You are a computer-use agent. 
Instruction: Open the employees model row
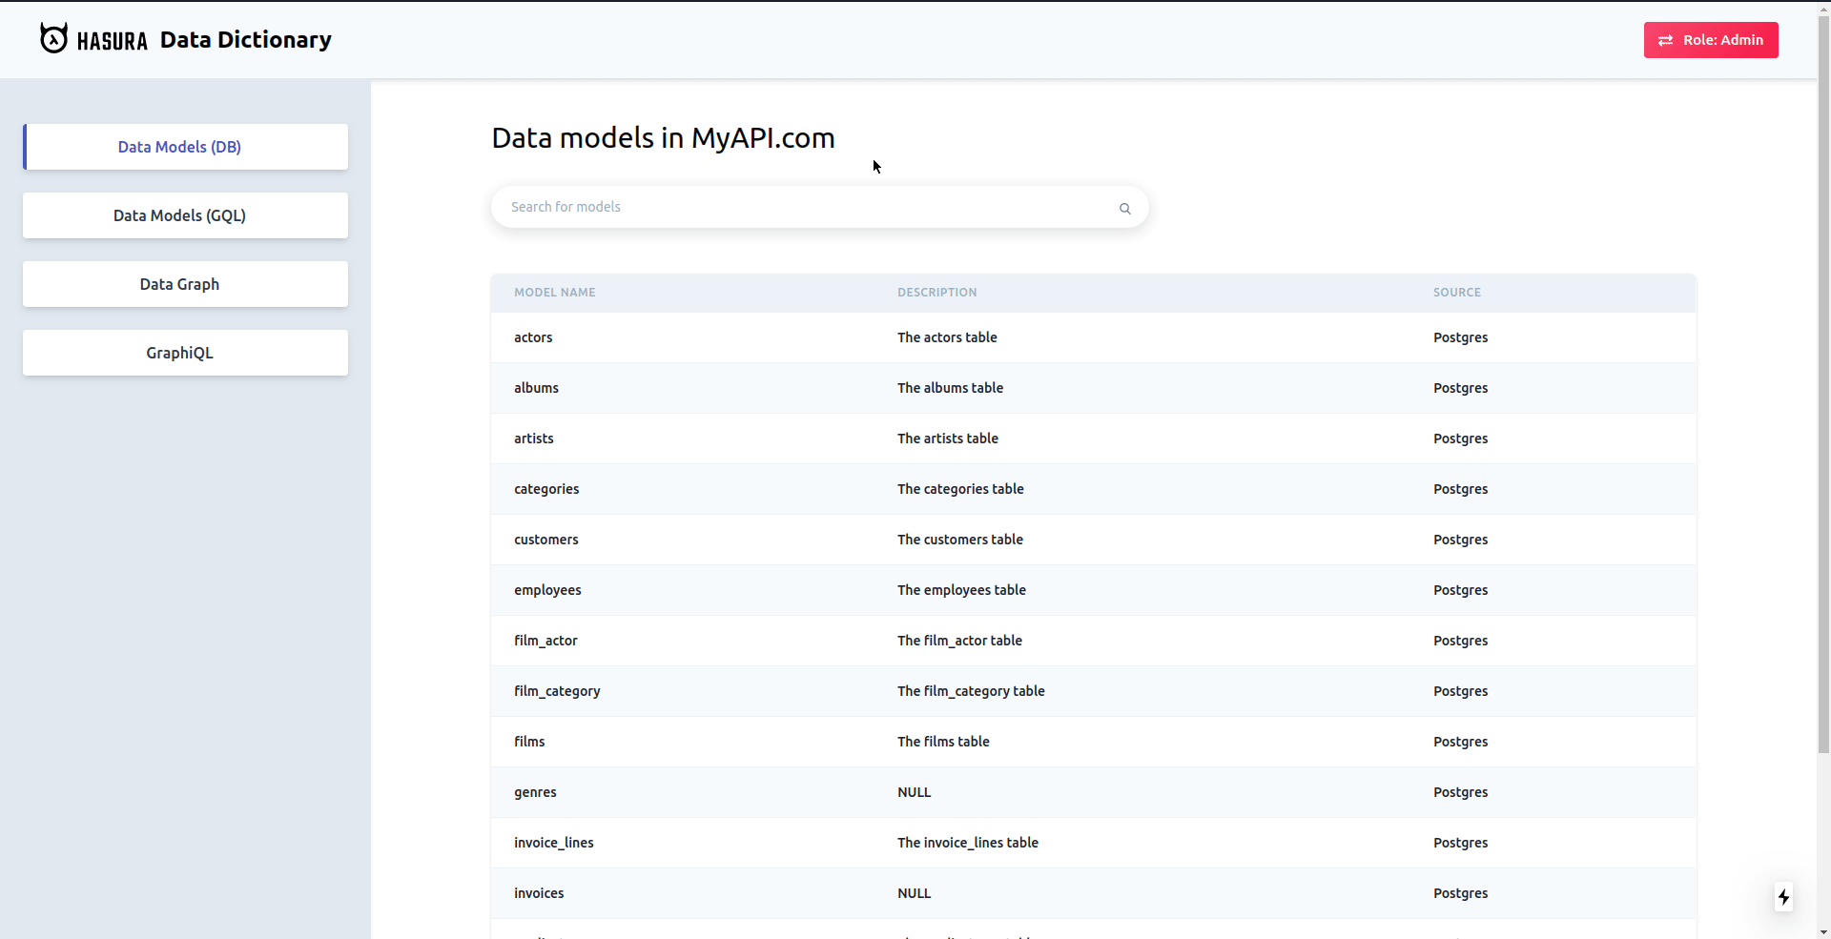[x=1093, y=590]
